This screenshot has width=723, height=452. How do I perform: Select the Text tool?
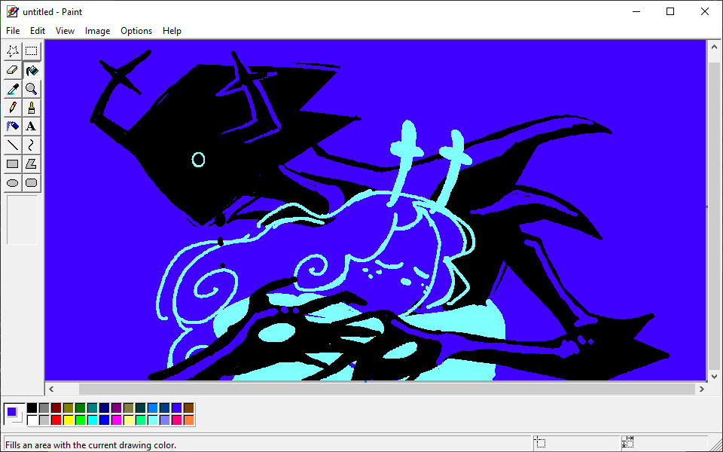[x=32, y=126]
